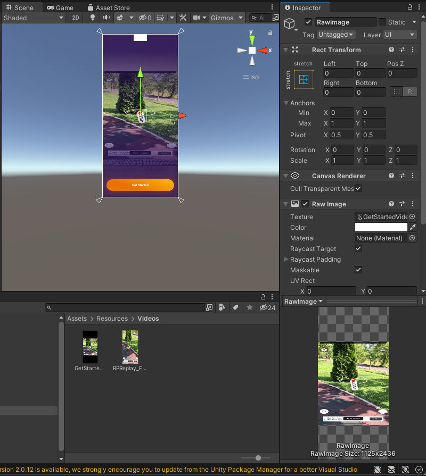426x476 pixels.
Task: Toggle 2D view mode in Scene toolbar
Action: coord(75,18)
